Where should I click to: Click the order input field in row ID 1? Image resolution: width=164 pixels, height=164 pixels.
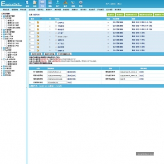pos(32,22)
